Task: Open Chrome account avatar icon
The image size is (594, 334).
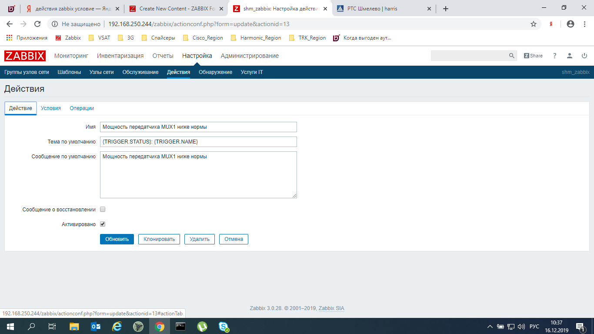Action: click(x=571, y=24)
